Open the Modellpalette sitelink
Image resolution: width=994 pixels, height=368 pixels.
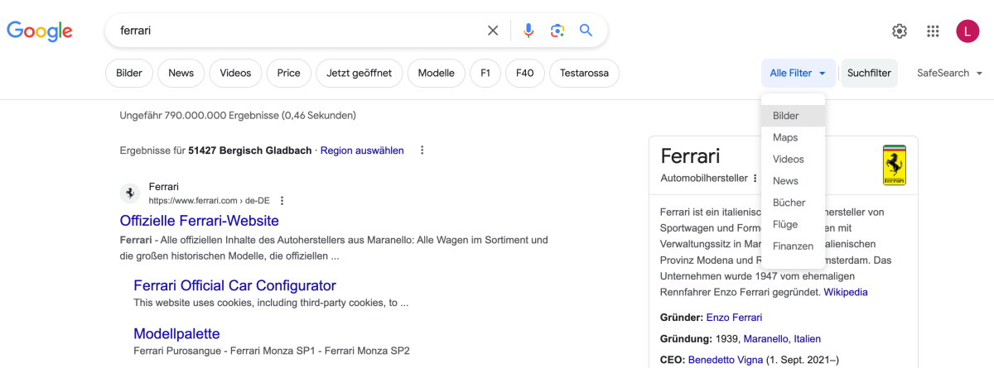176,333
